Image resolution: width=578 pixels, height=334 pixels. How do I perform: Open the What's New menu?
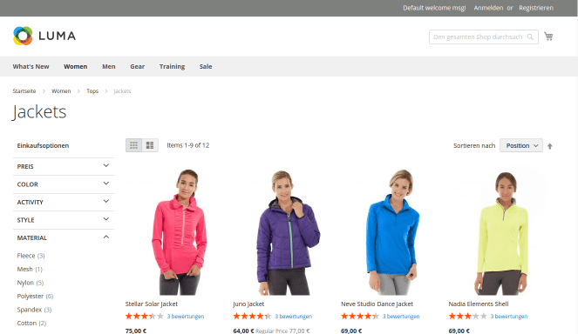[31, 67]
